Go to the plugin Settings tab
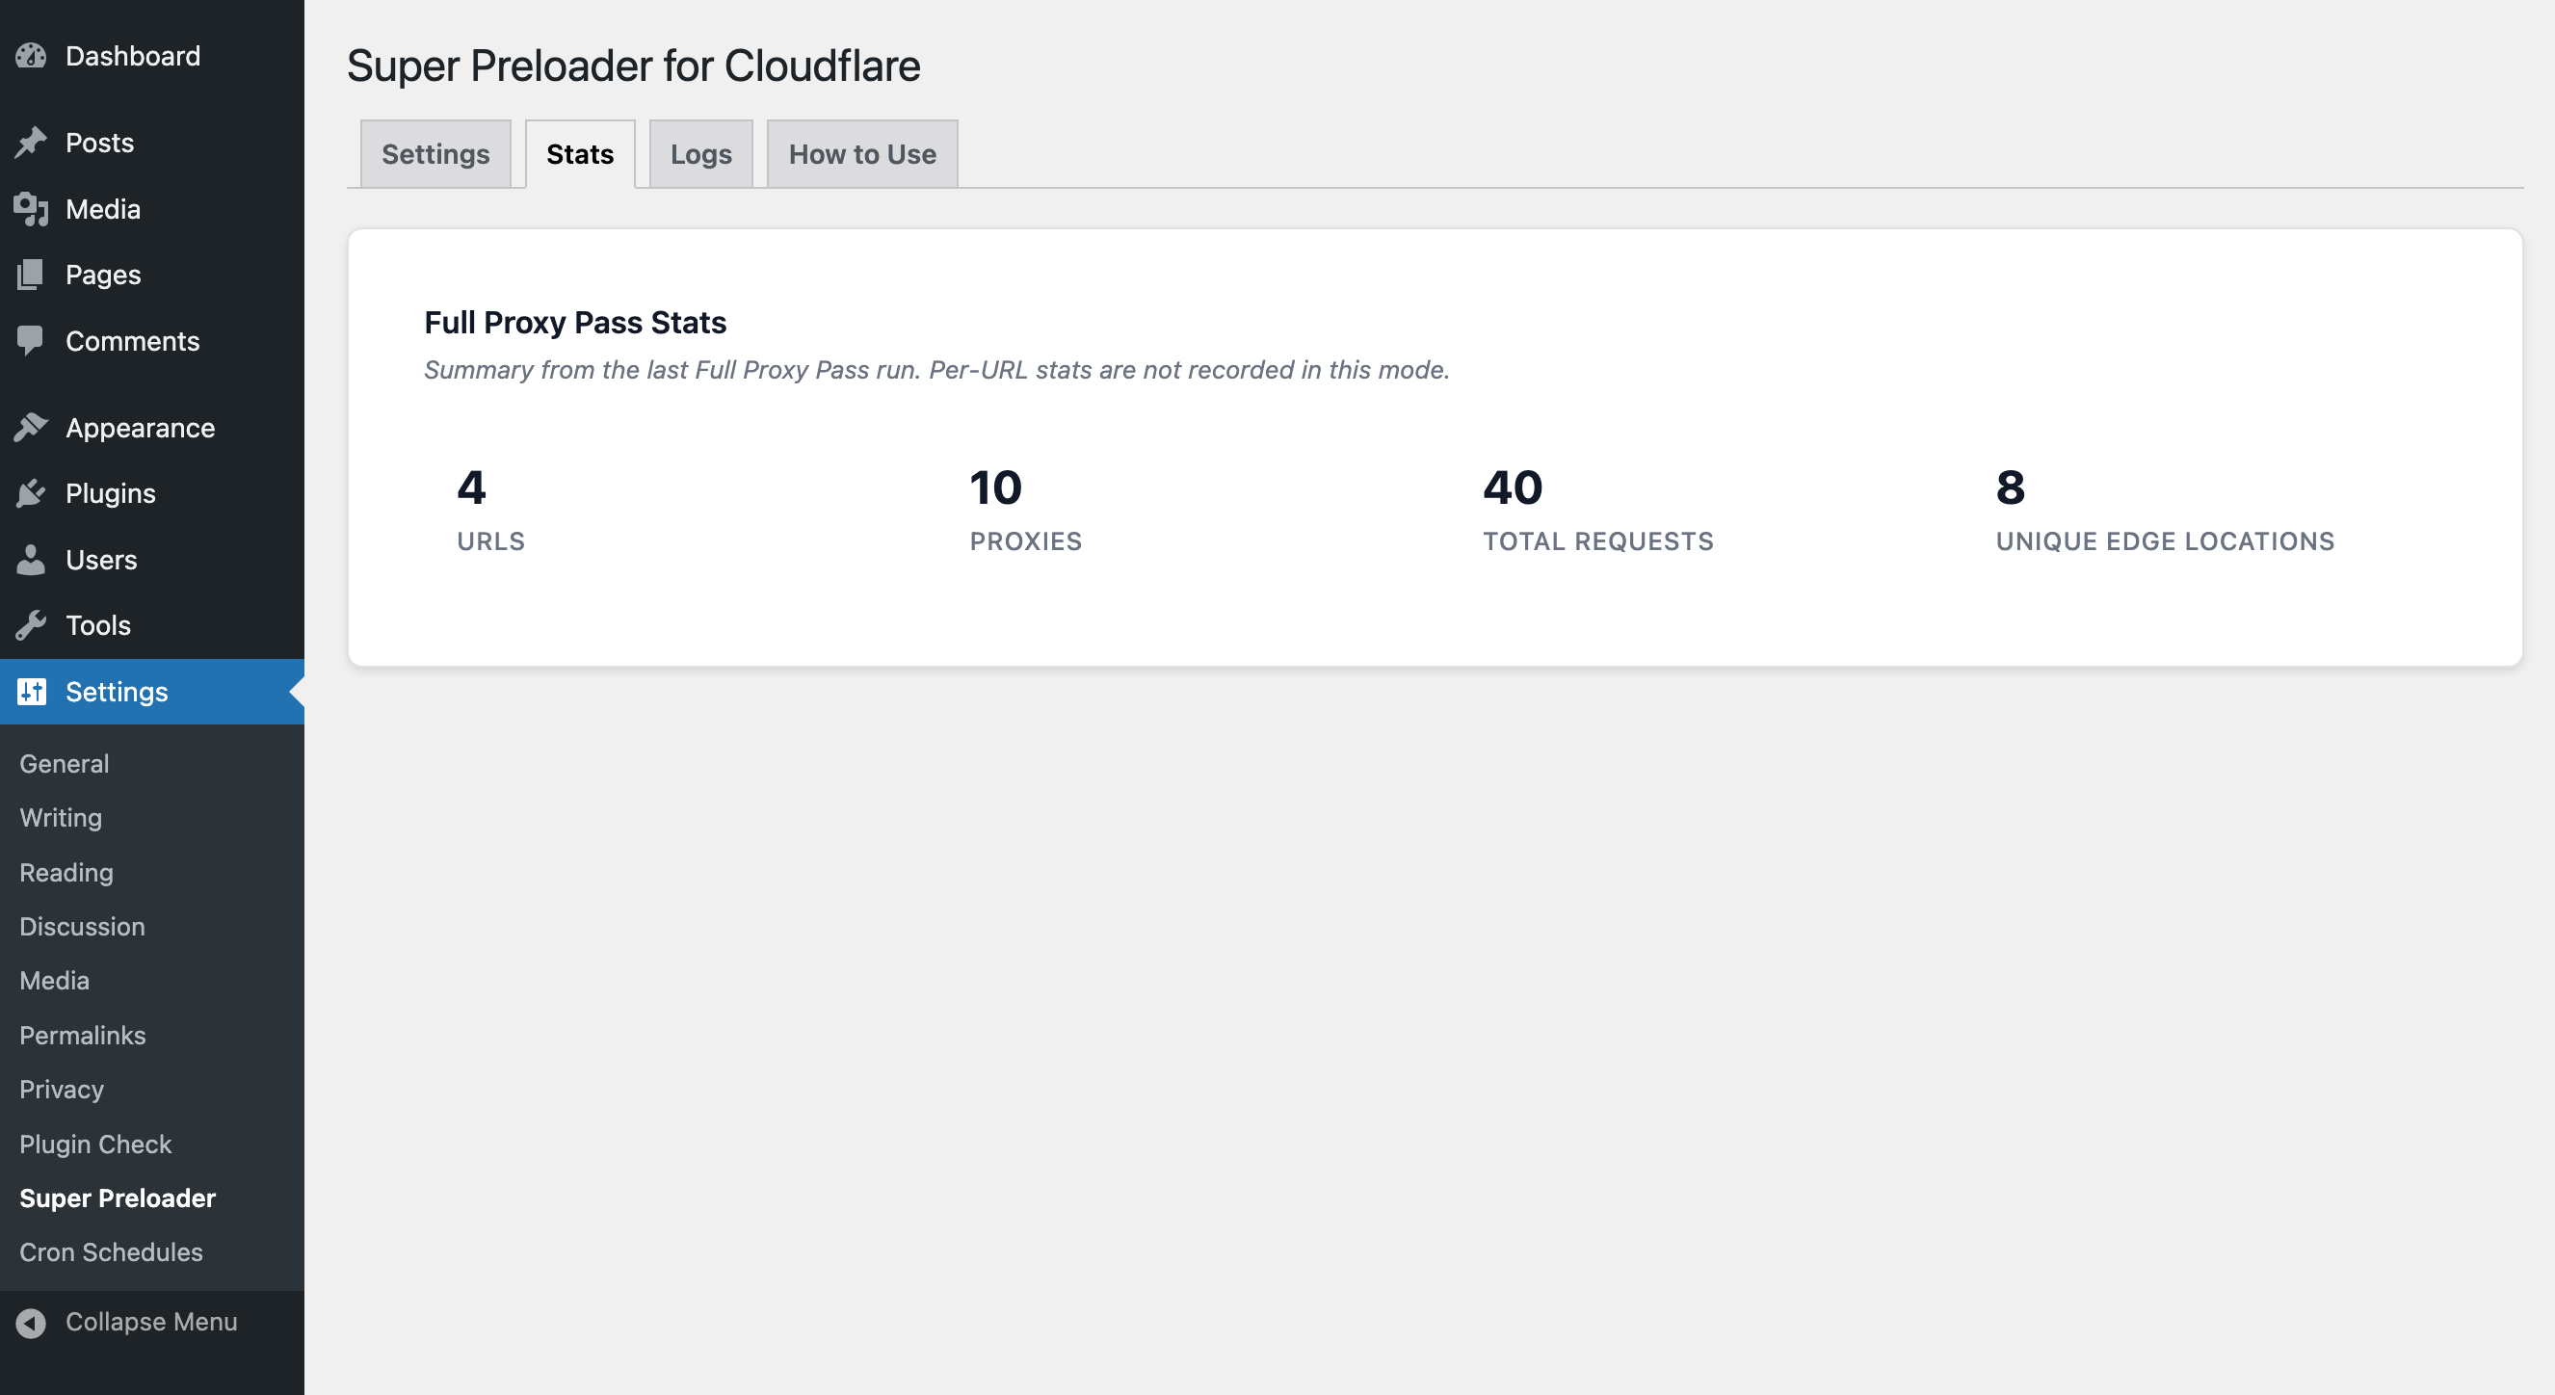This screenshot has height=1395, width=2555. (x=435, y=154)
